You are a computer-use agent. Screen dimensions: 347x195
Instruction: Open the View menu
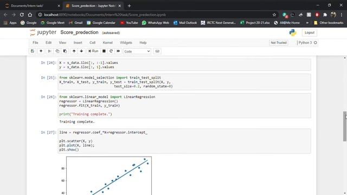pyautogui.click(x=62, y=43)
